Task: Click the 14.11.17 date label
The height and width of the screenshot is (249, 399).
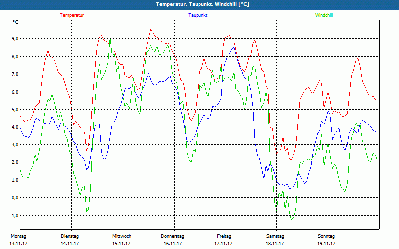Action: (x=70, y=244)
